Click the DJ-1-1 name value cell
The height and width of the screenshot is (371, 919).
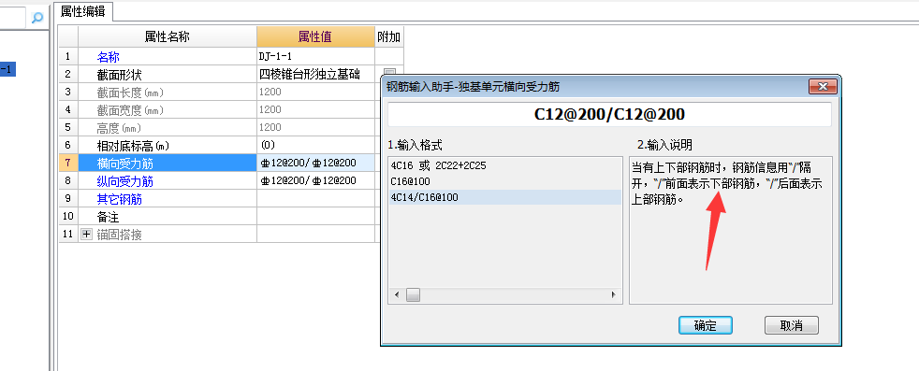[316, 57]
